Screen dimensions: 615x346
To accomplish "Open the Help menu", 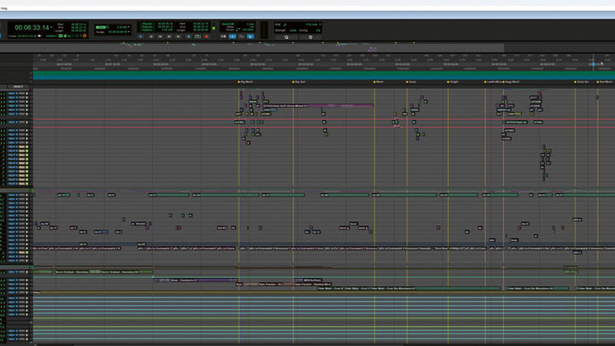I will 4,8.
